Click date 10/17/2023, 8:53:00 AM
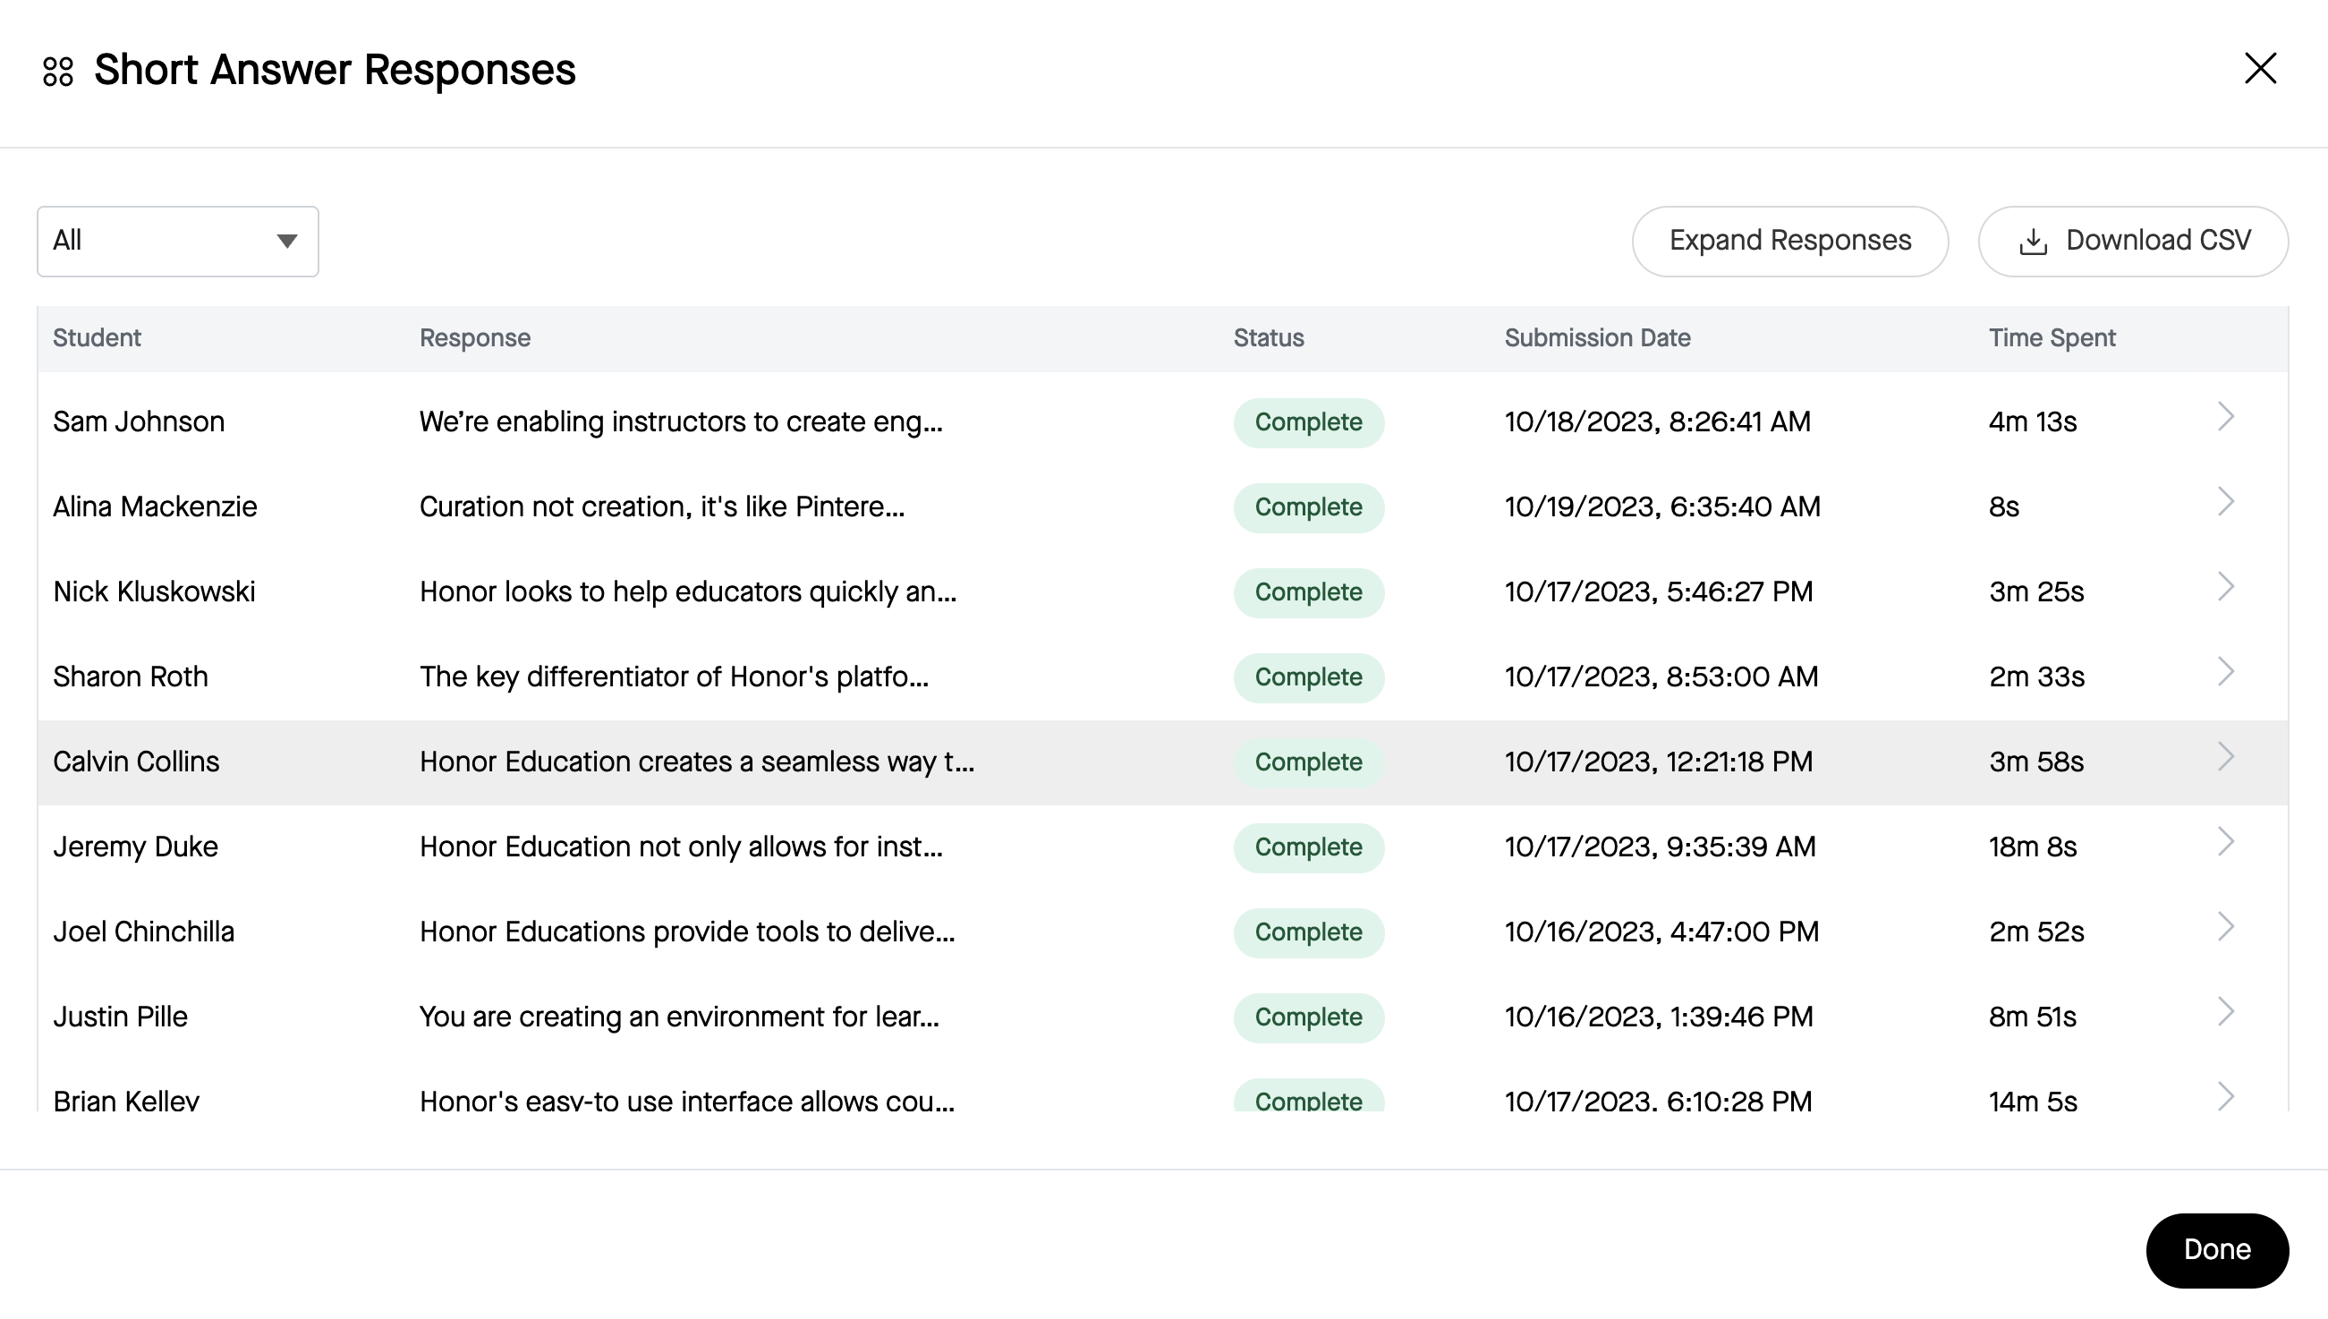This screenshot has width=2328, height=1319. coord(1661,677)
